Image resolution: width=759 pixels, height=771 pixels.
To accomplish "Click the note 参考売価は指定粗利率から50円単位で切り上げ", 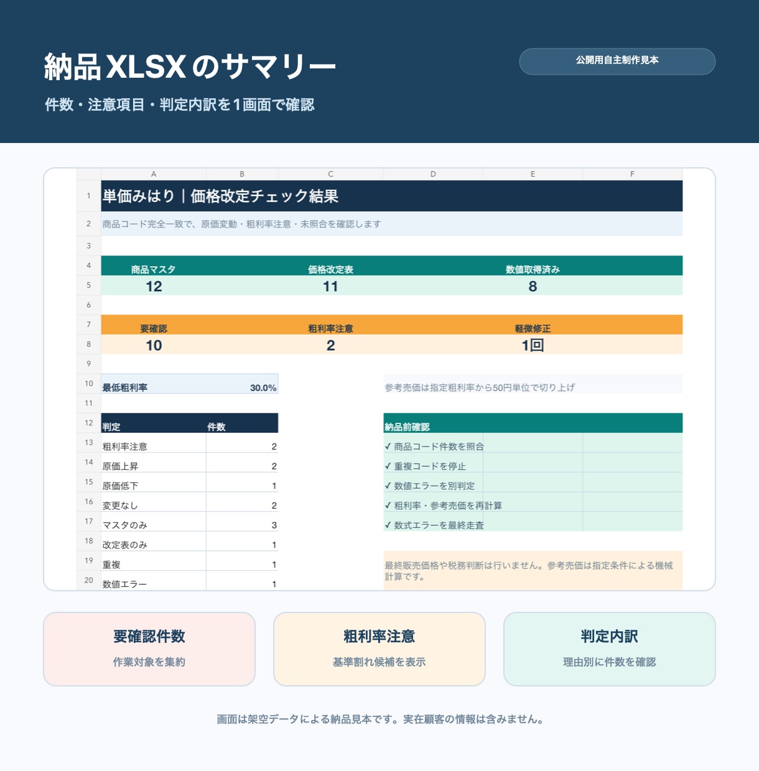I will click(480, 387).
